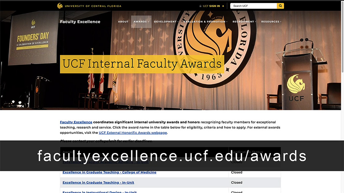344x193 pixels.
Task: Go to the Faculty Excellence site title
Action: [80, 22]
